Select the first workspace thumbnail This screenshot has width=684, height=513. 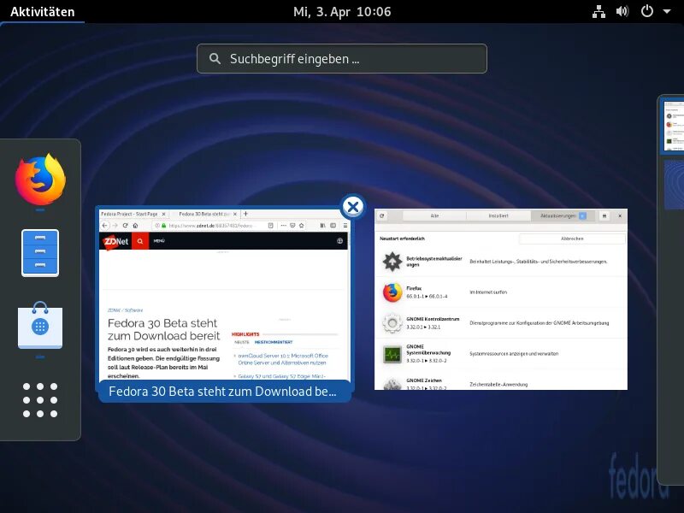[674, 125]
